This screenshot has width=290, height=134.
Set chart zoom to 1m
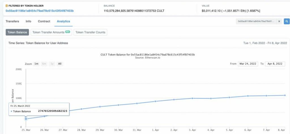tap(37, 64)
